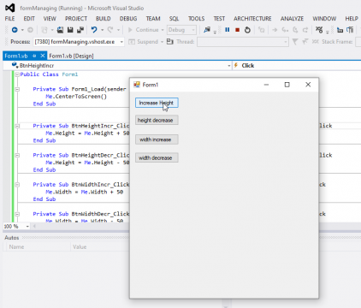
Task: Open the Process combo box dropdown
Action: click(121, 42)
